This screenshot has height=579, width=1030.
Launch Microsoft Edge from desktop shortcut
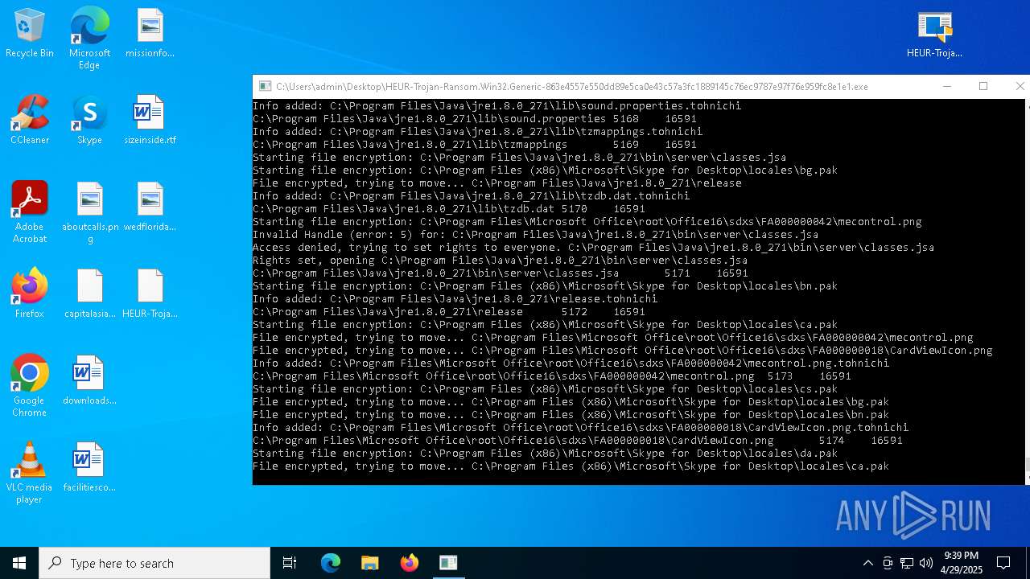pos(89,39)
